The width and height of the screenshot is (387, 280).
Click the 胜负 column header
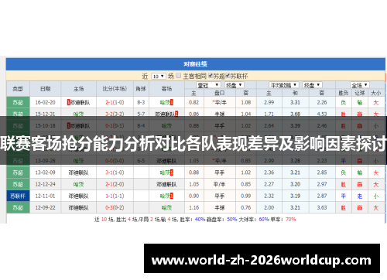(x=344, y=93)
